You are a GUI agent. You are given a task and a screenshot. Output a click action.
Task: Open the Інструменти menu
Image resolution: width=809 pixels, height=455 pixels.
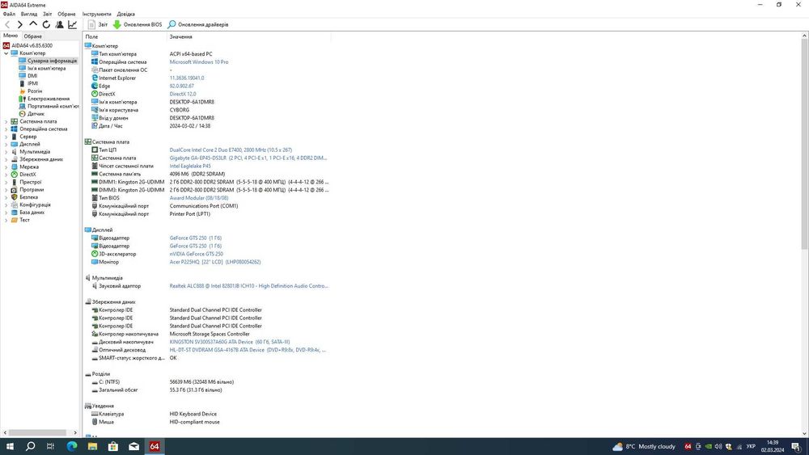tap(96, 14)
